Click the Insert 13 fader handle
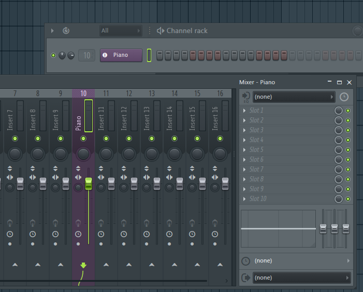Image resolution: width=363 pixels, height=292 pixels. pos(157,184)
